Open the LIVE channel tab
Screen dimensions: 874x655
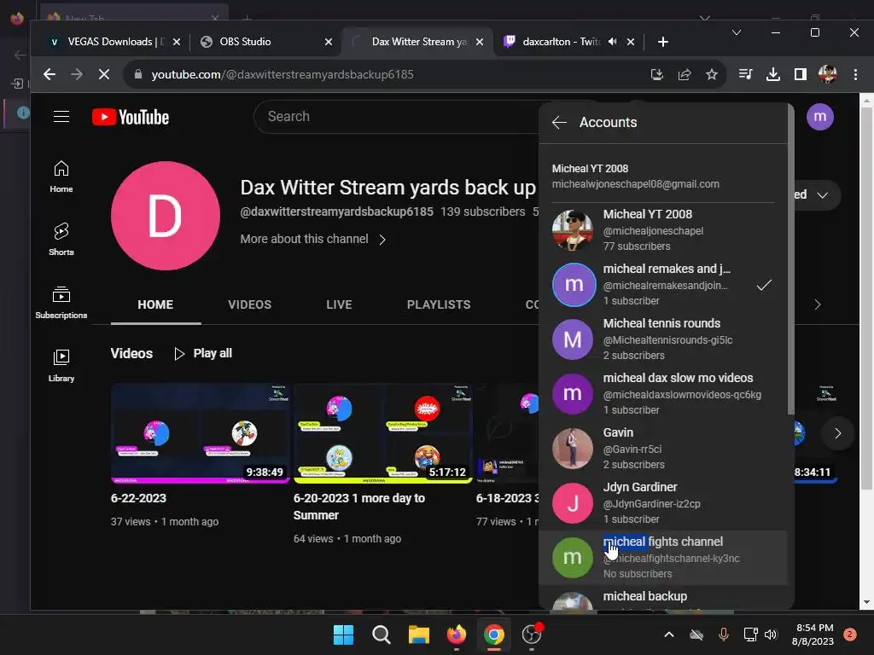pos(339,304)
